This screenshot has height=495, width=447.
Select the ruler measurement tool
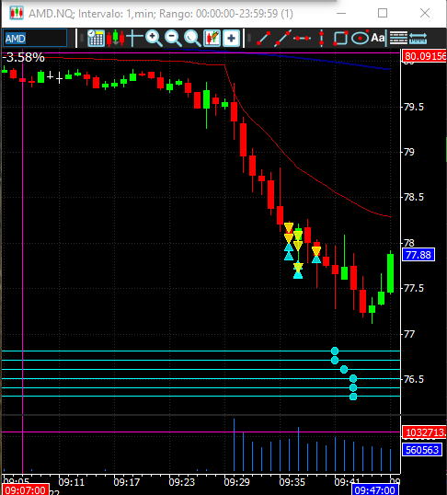point(418,39)
